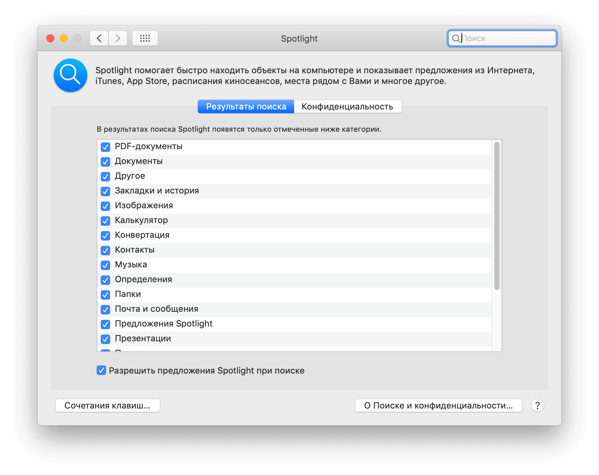Viewport: 599px width, 475px height.
Task: Select the Закладки и история label
Action: click(157, 191)
